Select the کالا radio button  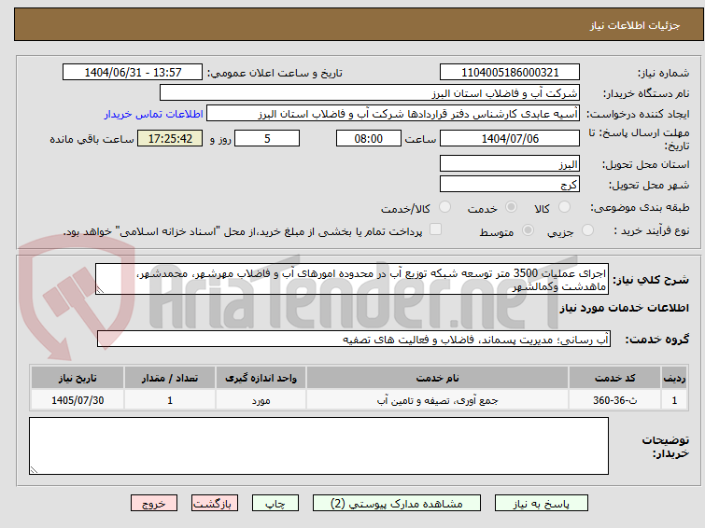coord(564,207)
